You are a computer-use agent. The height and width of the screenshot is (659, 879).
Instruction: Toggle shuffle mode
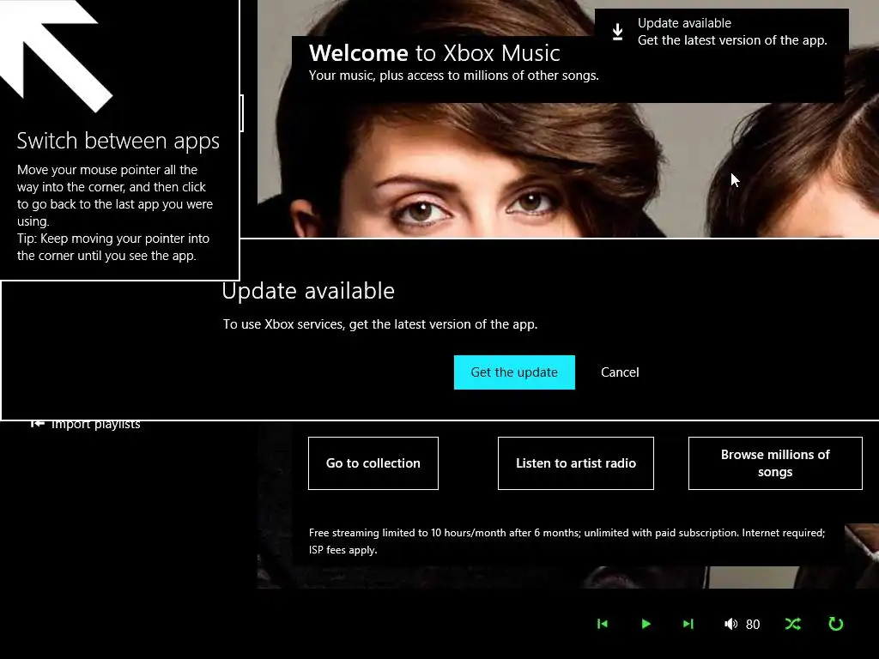point(792,624)
